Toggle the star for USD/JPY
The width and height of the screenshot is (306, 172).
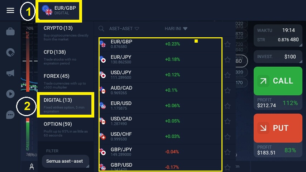pyautogui.click(x=228, y=75)
